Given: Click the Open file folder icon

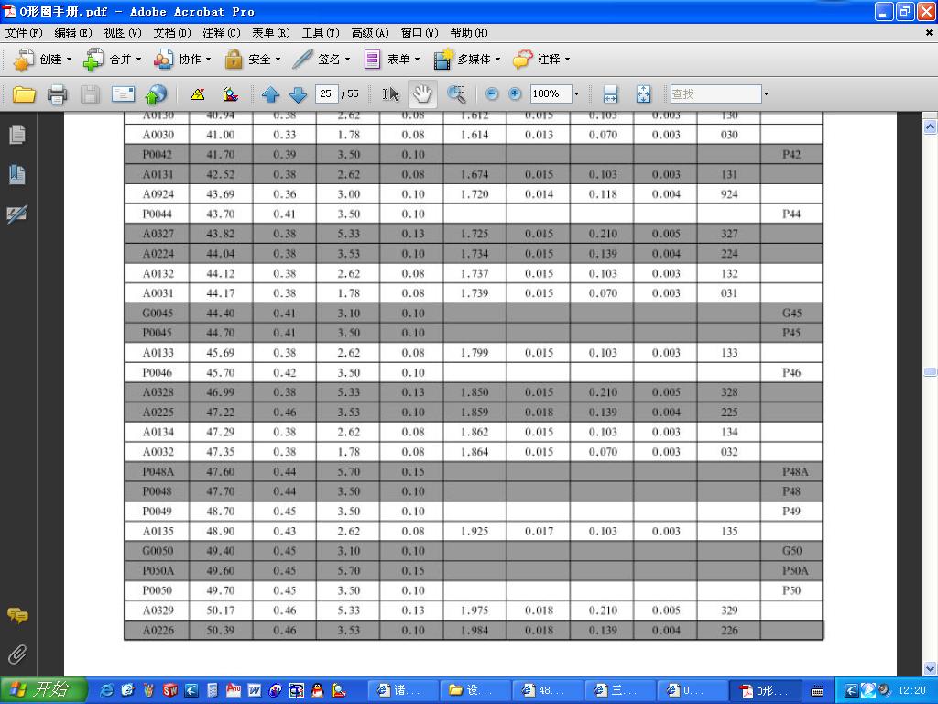Looking at the screenshot, I should (24, 94).
